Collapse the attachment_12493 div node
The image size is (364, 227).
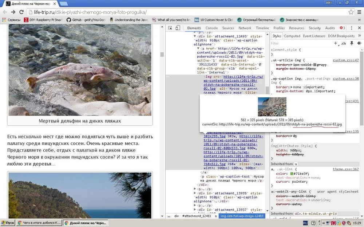(x=195, y=36)
